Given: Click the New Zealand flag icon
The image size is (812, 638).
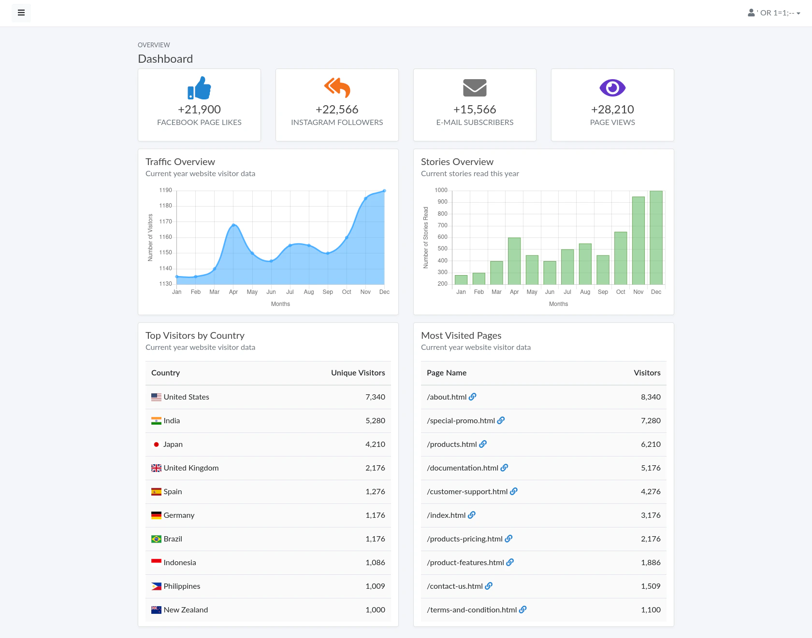Looking at the screenshot, I should coord(156,610).
